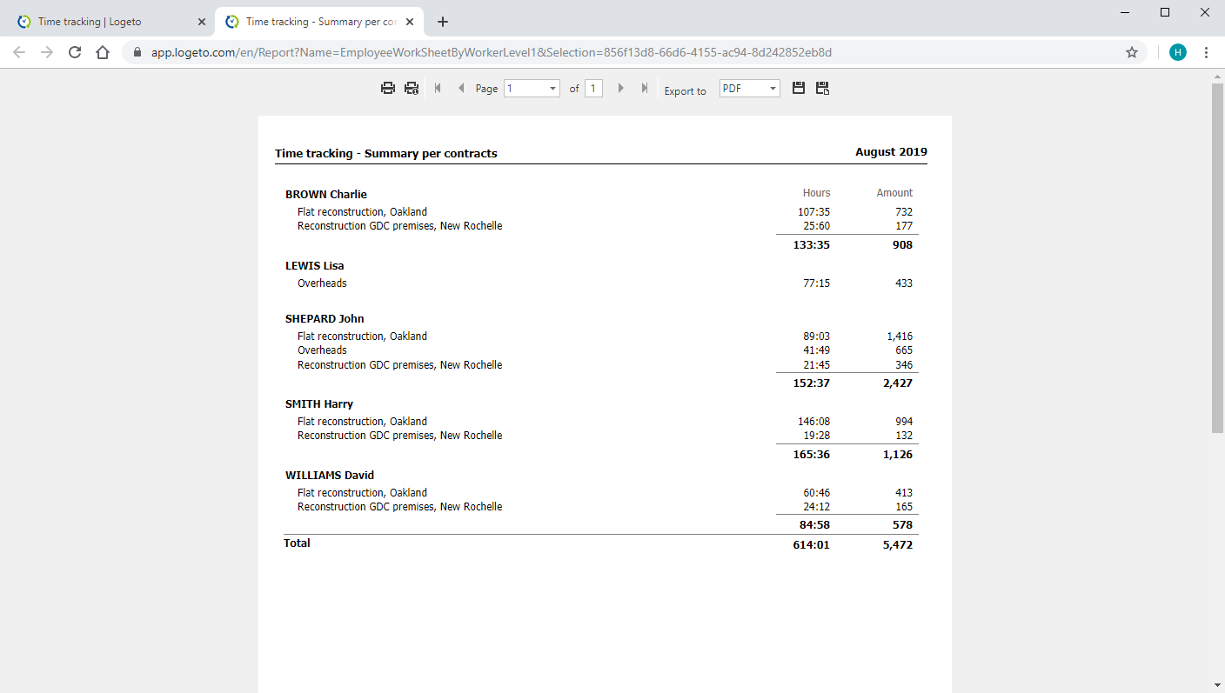Export report and save to disk icon
This screenshot has height=693, width=1225.
tap(799, 88)
